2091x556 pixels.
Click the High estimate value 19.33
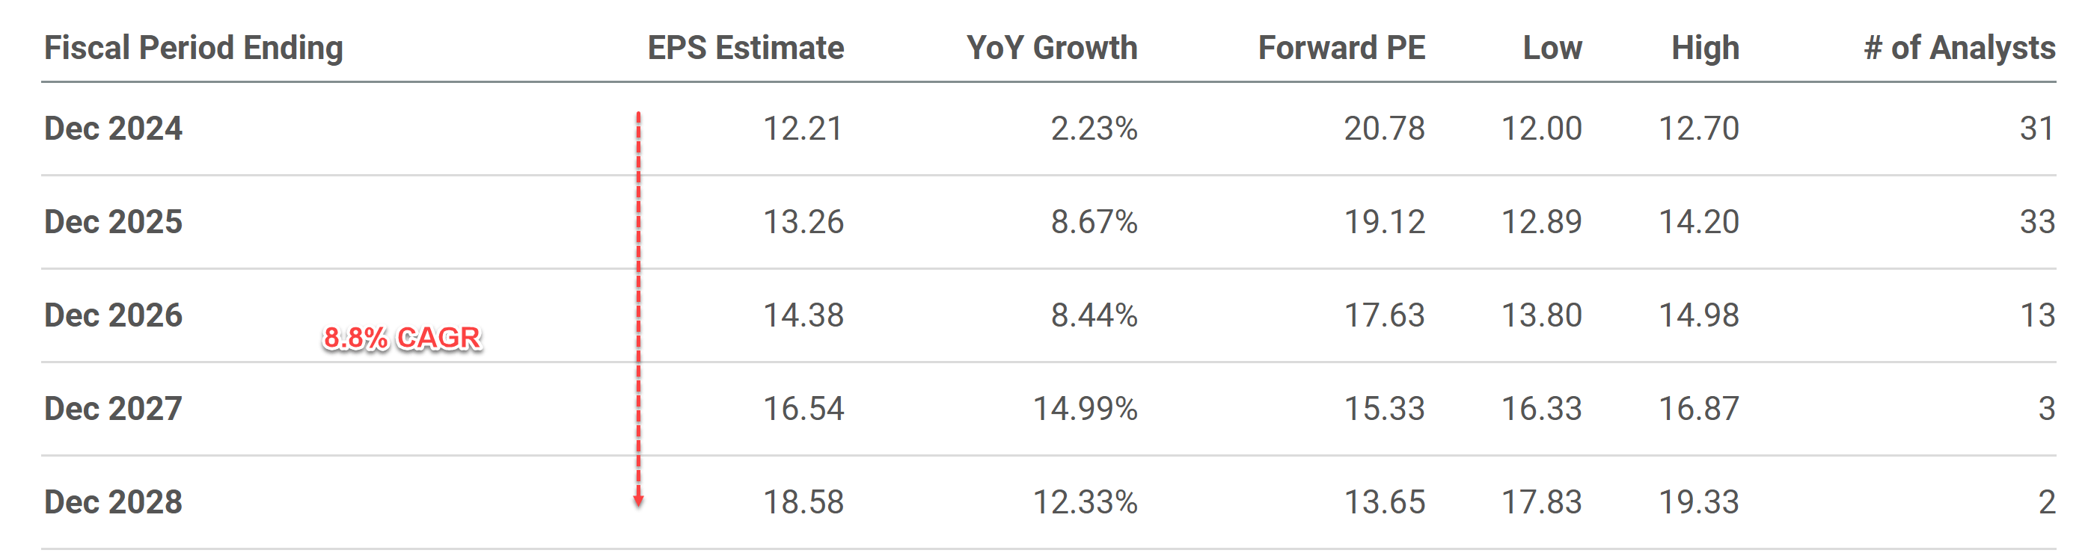pos(1698,501)
